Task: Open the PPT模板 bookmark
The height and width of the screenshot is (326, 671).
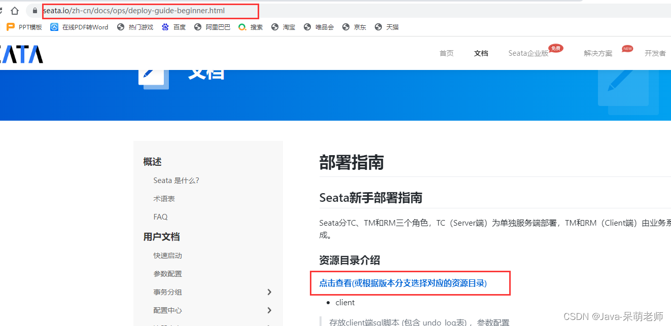Action: [24, 27]
